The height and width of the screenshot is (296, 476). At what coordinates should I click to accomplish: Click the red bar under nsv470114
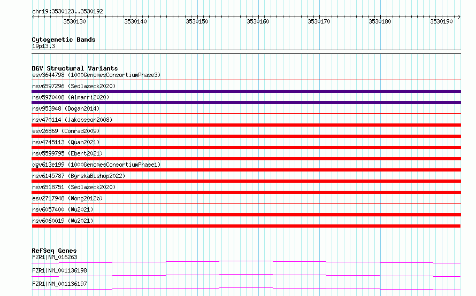click(x=246, y=125)
